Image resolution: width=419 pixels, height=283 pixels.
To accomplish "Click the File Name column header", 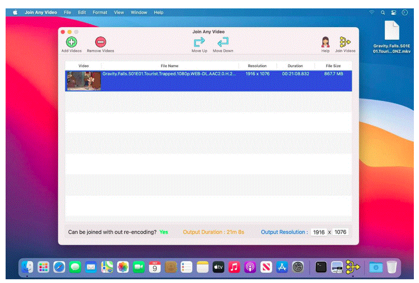I will (x=169, y=66).
